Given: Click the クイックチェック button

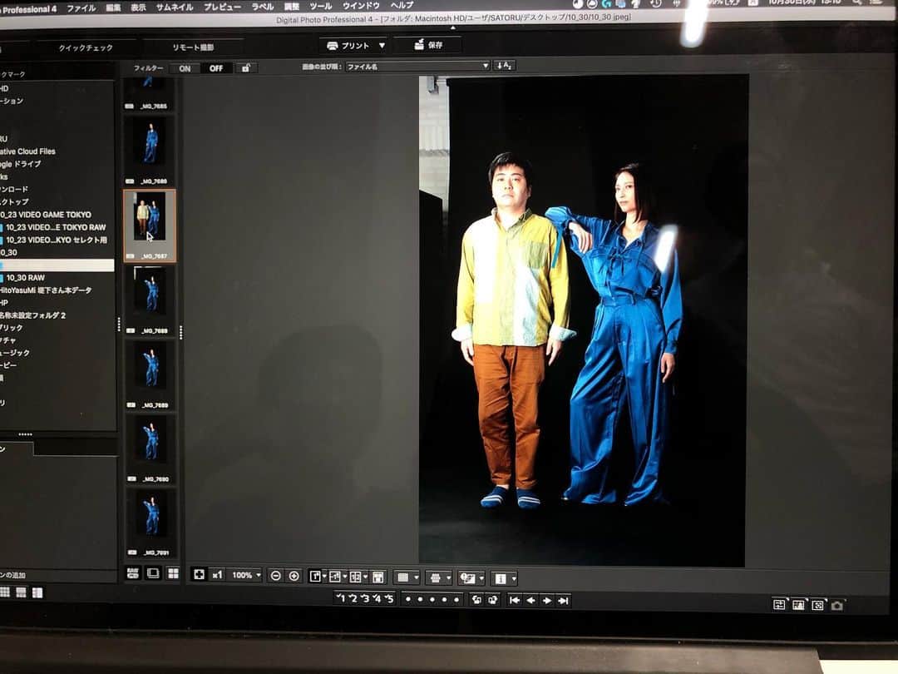Looking at the screenshot, I should pos(86,47).
